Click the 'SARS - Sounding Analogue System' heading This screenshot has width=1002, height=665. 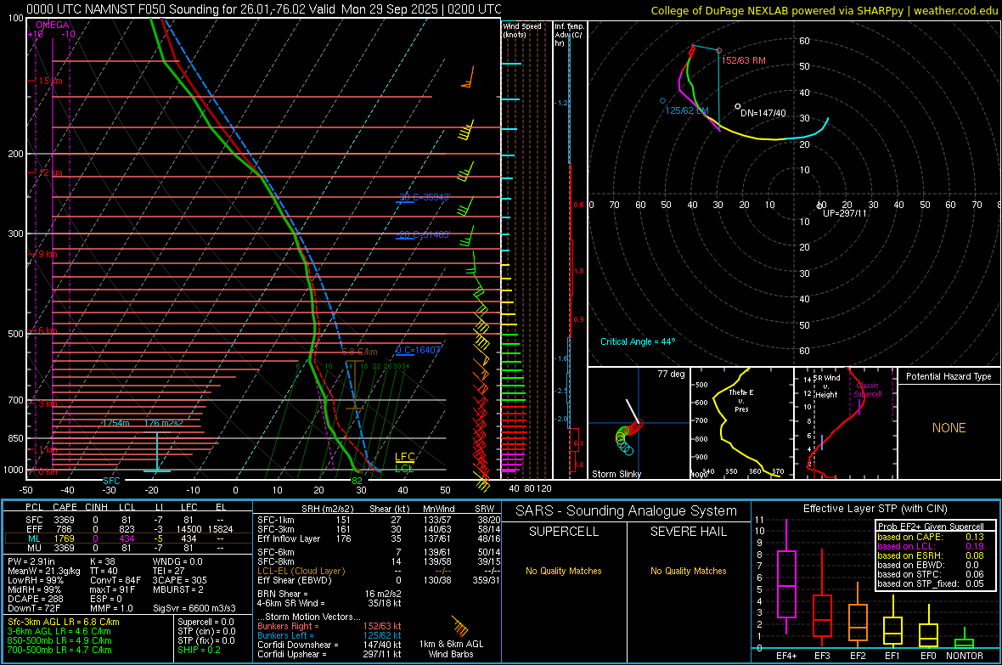(627, 511)
